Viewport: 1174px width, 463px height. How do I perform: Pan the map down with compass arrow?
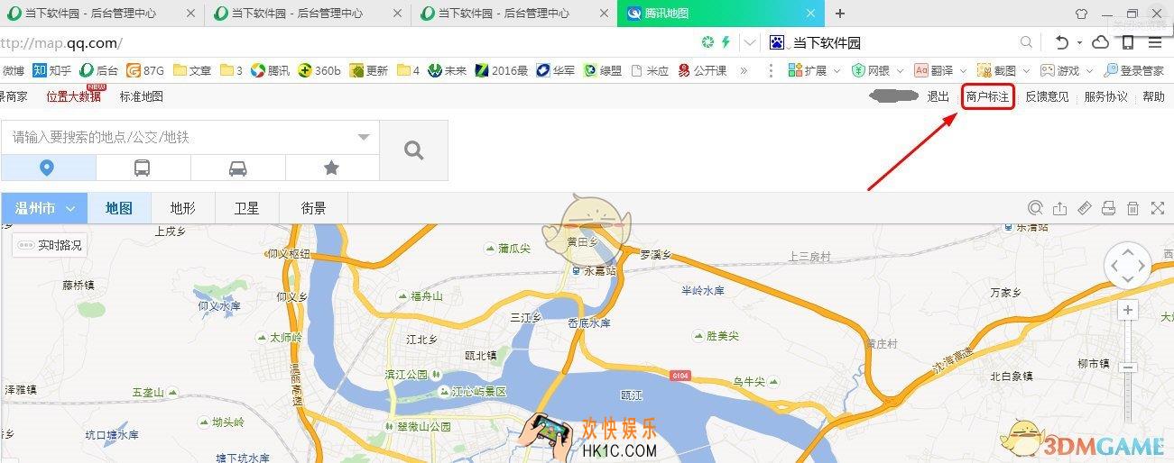[x=1128, y=280]
